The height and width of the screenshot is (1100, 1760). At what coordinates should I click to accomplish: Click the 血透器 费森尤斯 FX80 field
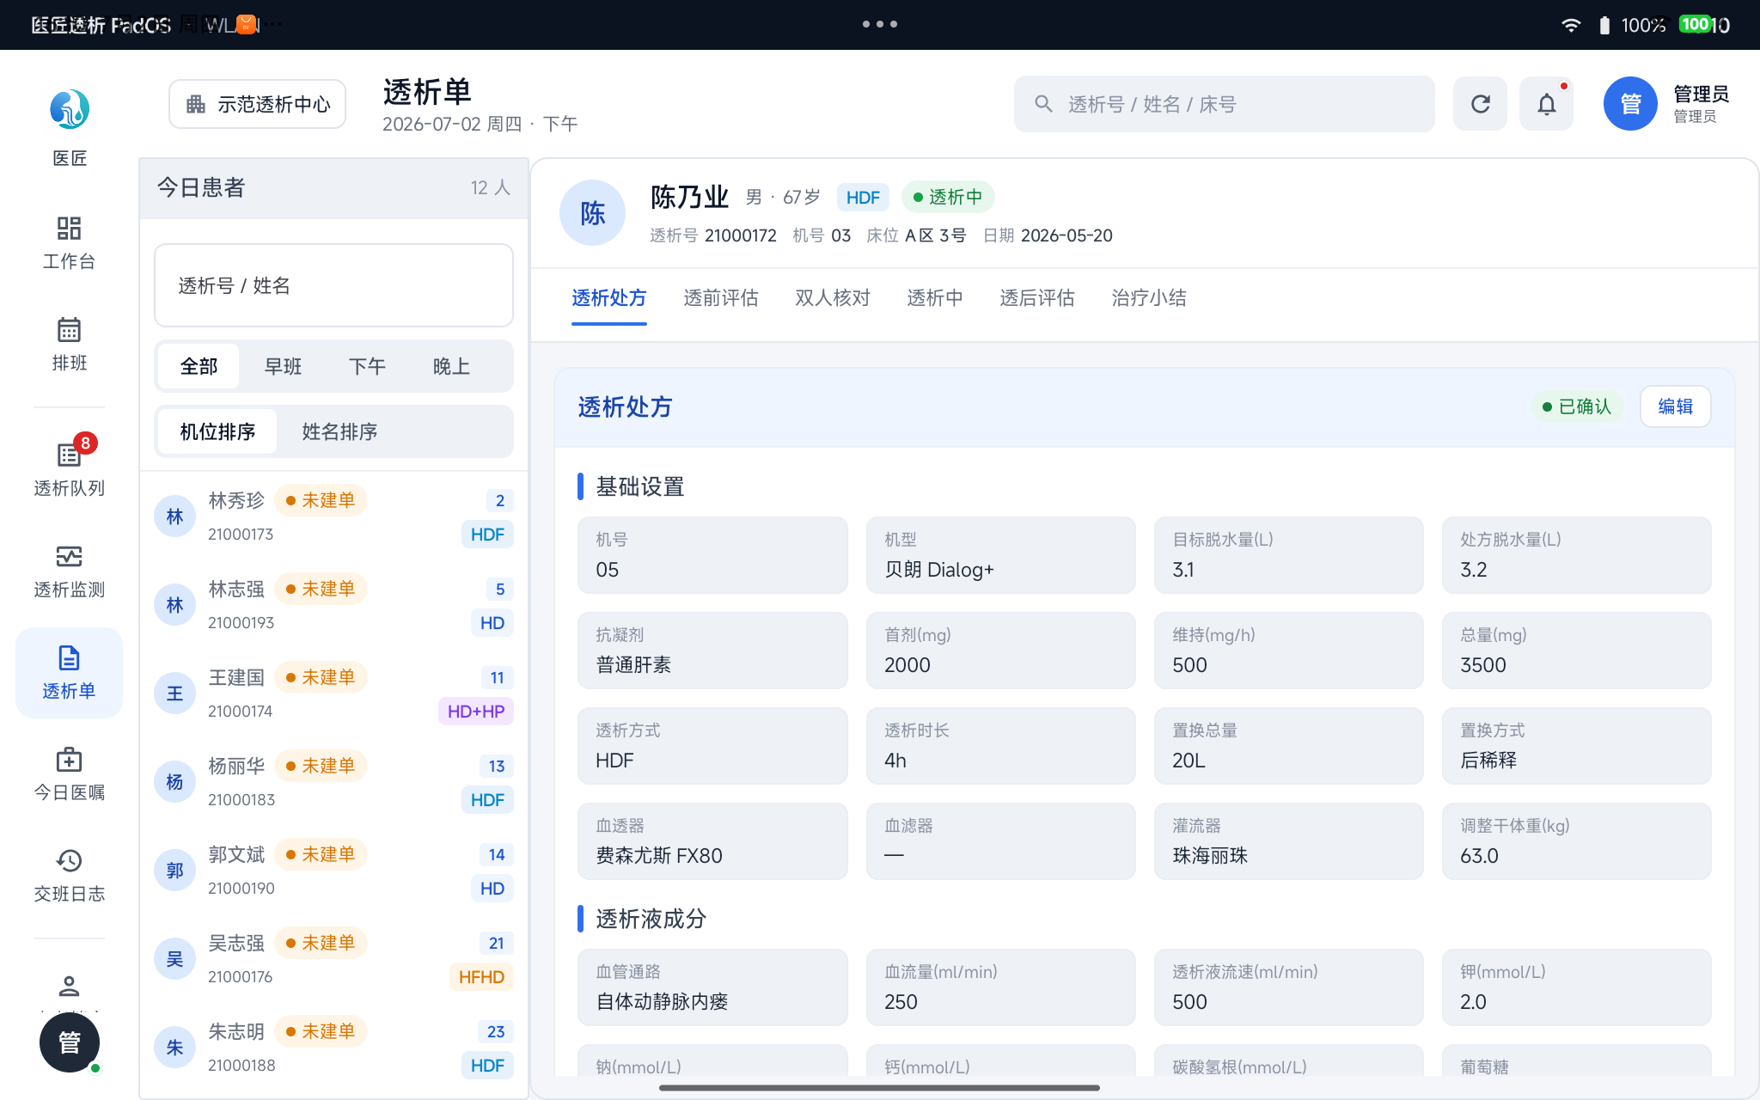[712, 841]
